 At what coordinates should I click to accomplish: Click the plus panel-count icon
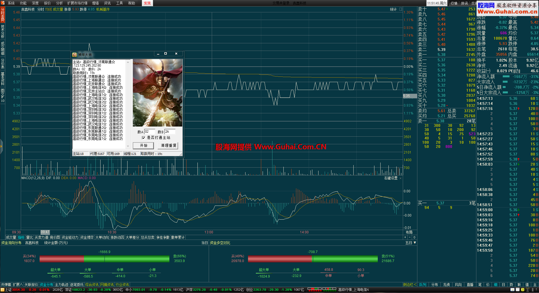click(x=405, y=238)
